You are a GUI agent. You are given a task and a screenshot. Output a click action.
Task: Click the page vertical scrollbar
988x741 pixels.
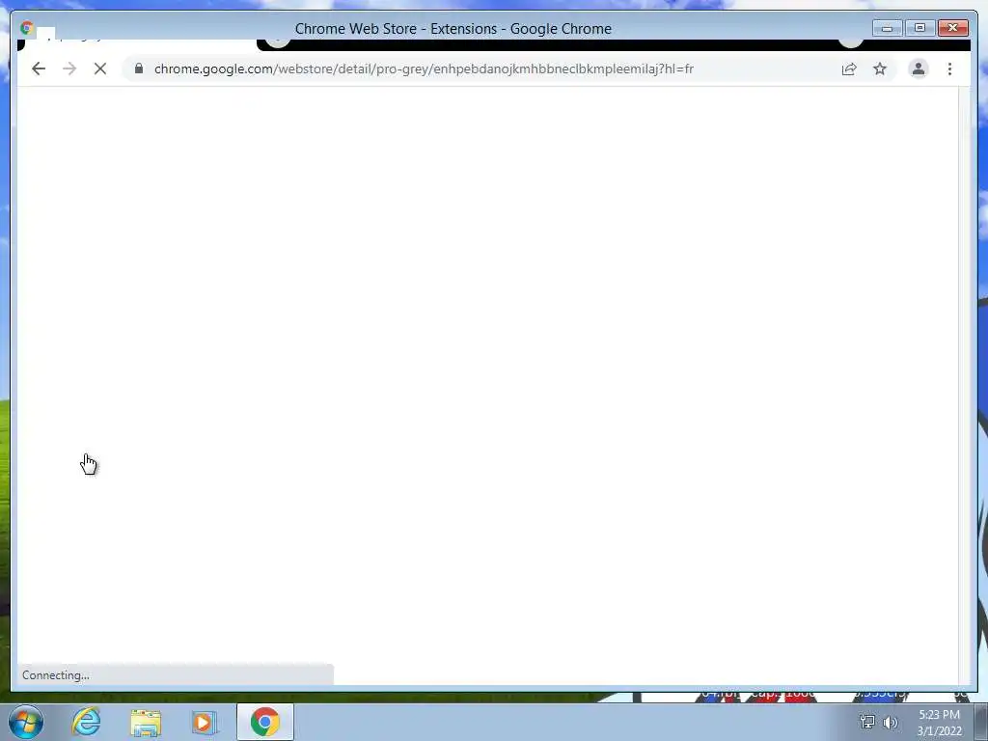tap(964, 386)
